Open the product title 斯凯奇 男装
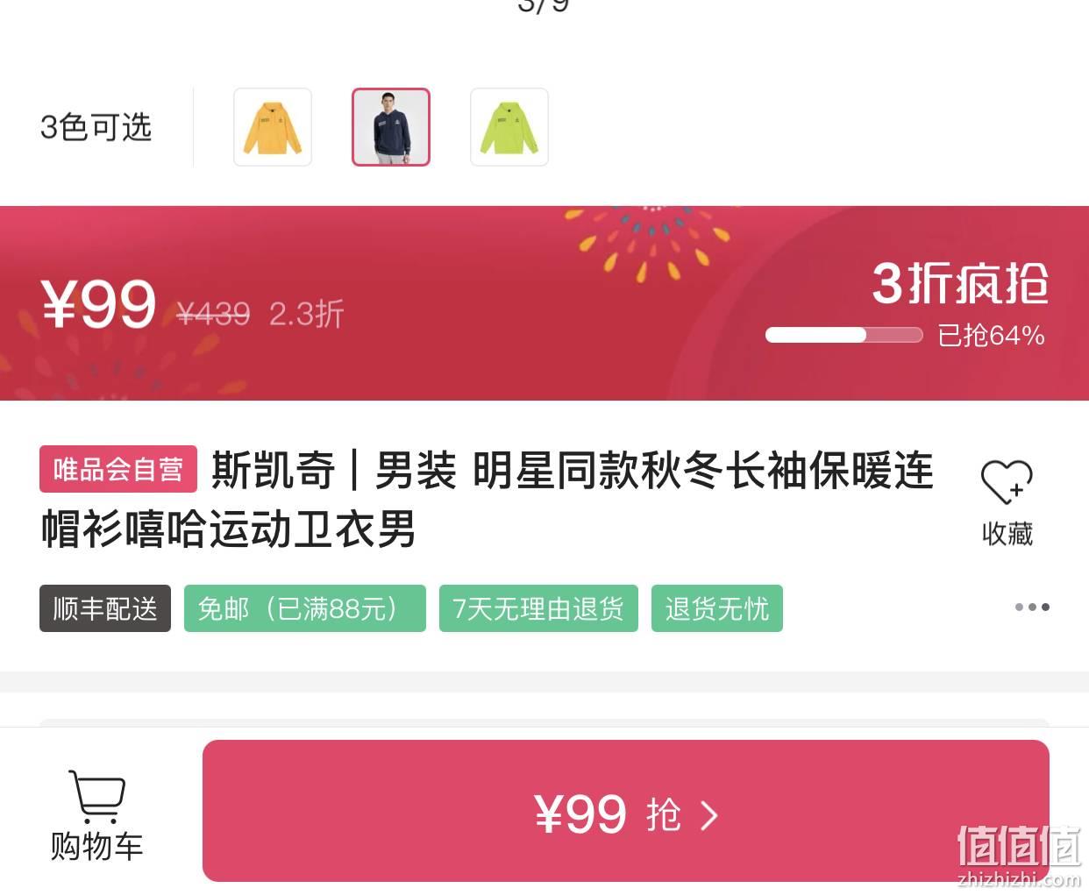The width and height of the screenshot is (1089, 895). coord(488,500)
